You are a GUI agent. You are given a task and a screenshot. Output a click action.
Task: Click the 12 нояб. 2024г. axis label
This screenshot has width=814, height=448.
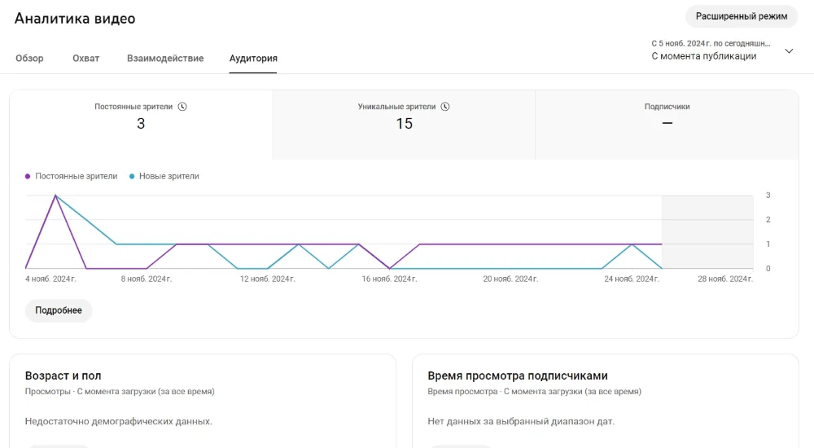click(267, 279)
